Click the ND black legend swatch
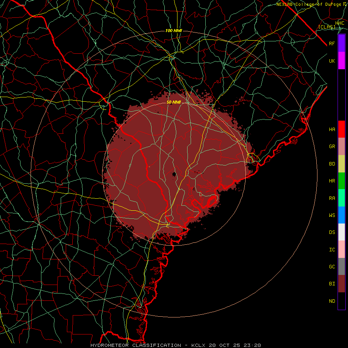Screen dimensions: 348x348 pyautogui.click(x=341, y=301)
